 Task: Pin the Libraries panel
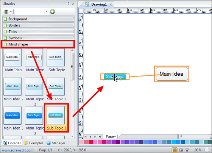(x=69, y=4)
